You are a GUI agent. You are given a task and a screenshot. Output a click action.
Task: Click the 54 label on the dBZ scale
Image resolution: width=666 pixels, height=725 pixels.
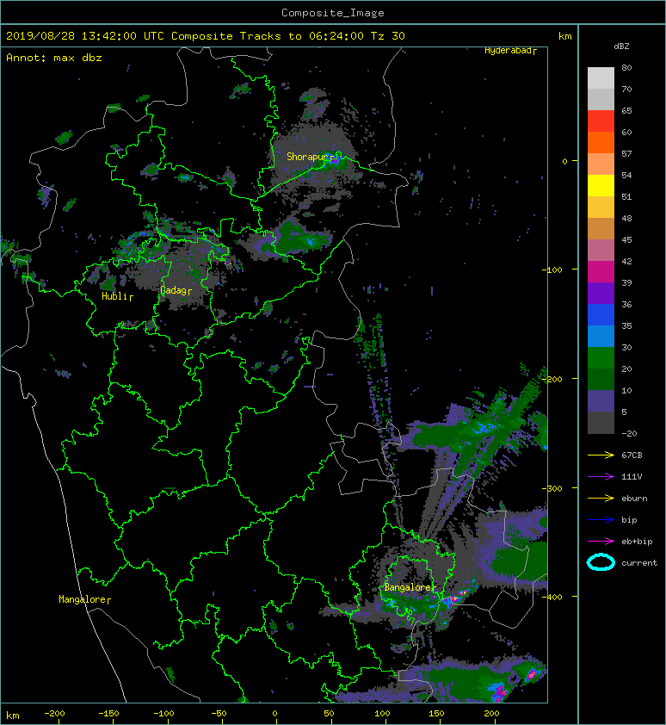pyautogui.click(x=626, y=175)
